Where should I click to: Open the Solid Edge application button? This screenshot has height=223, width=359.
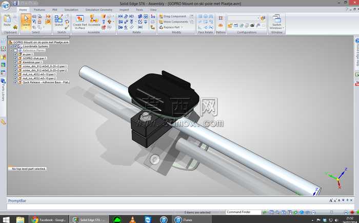tap(5, 5)
